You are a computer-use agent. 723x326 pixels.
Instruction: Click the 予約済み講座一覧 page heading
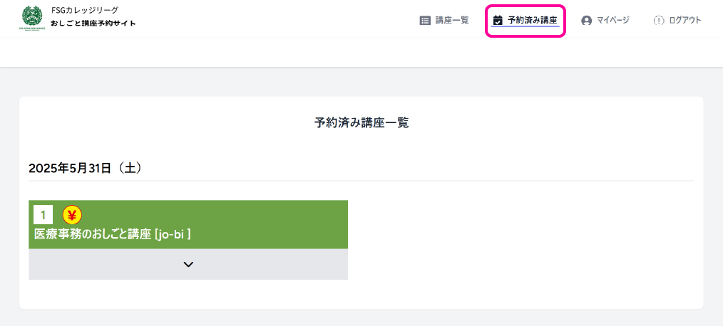click(361, 122)
